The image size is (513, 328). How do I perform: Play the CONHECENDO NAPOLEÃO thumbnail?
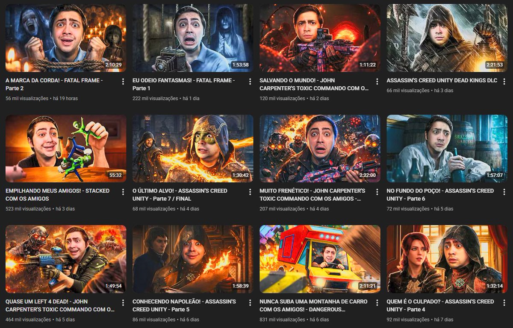193,259
